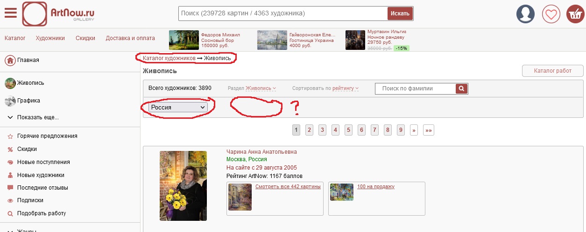Screen dimensions: 586x232
Task: Click the Каталог работ button
Action: (552, 71)
